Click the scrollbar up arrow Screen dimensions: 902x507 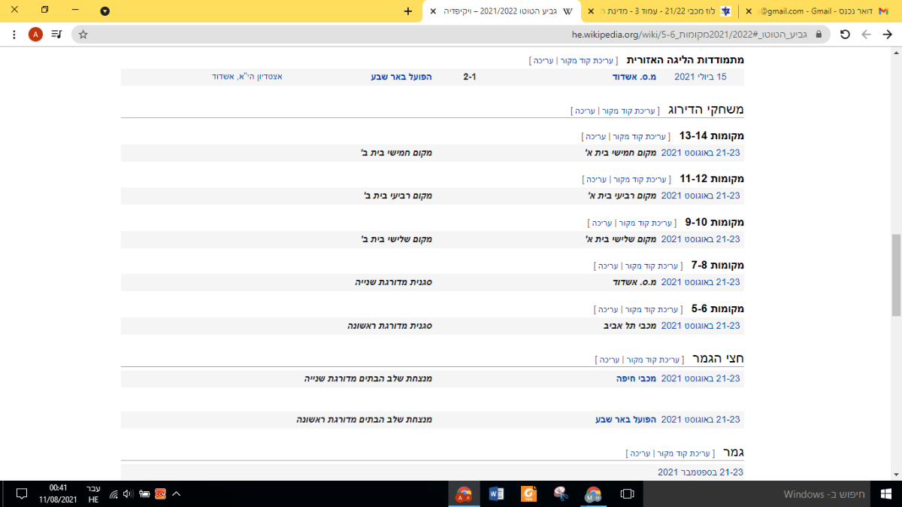[896, 53]
